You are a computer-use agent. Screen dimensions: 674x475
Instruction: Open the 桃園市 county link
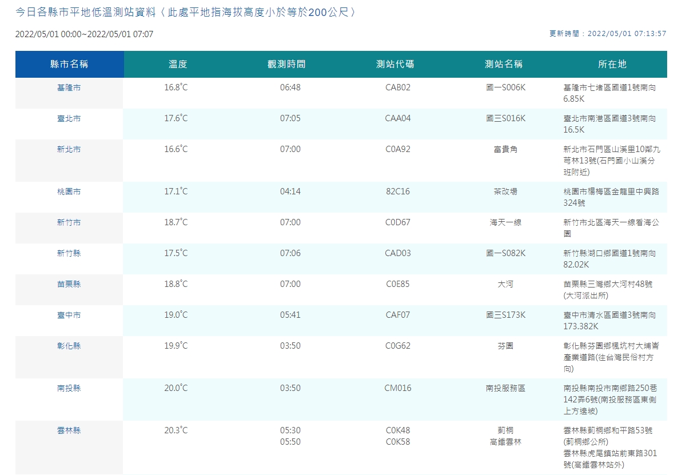click(x=69, y=191)
